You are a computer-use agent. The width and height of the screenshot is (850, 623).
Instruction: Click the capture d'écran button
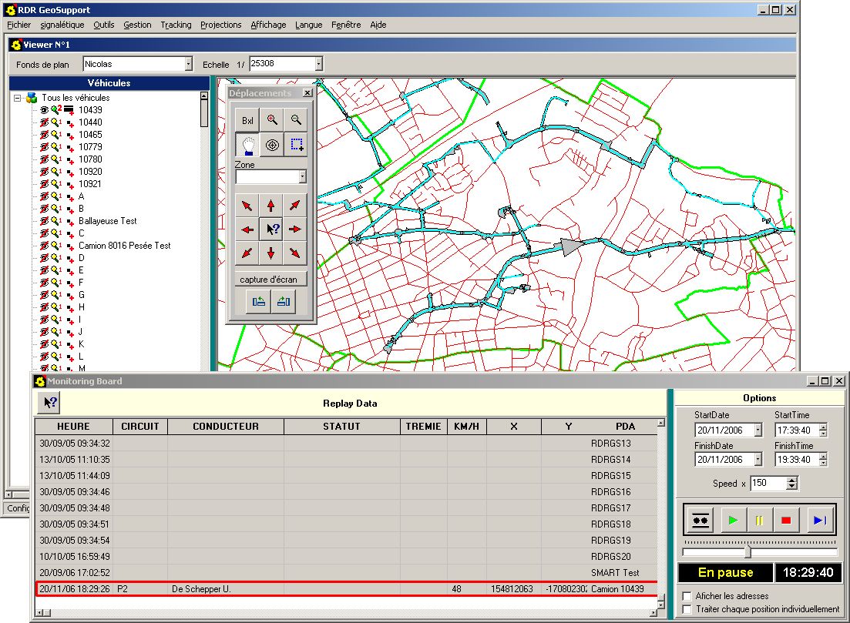click(271, 279)
